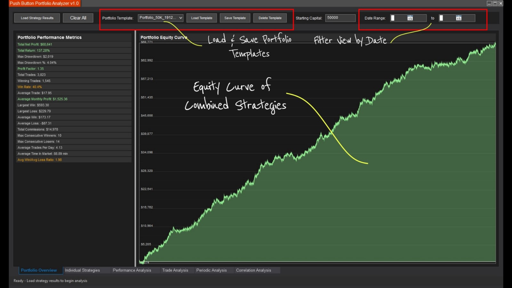512x288 pixels.
Task: Minimize the Portfolio Analyzer window
Action: pyautogui.click(x=489, y=4)
